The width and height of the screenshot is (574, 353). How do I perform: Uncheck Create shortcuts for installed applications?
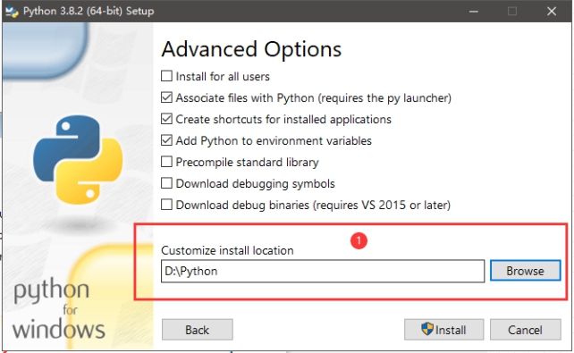coord(166,119)
